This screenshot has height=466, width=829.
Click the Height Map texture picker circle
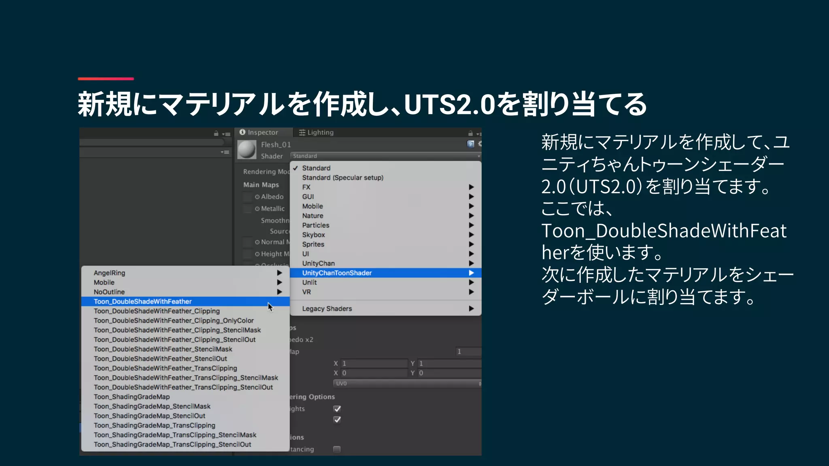[x=257, y=254]
